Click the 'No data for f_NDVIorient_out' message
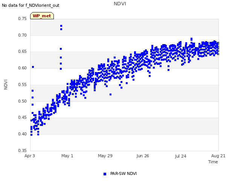241x181 pixels. coord(31,5)
